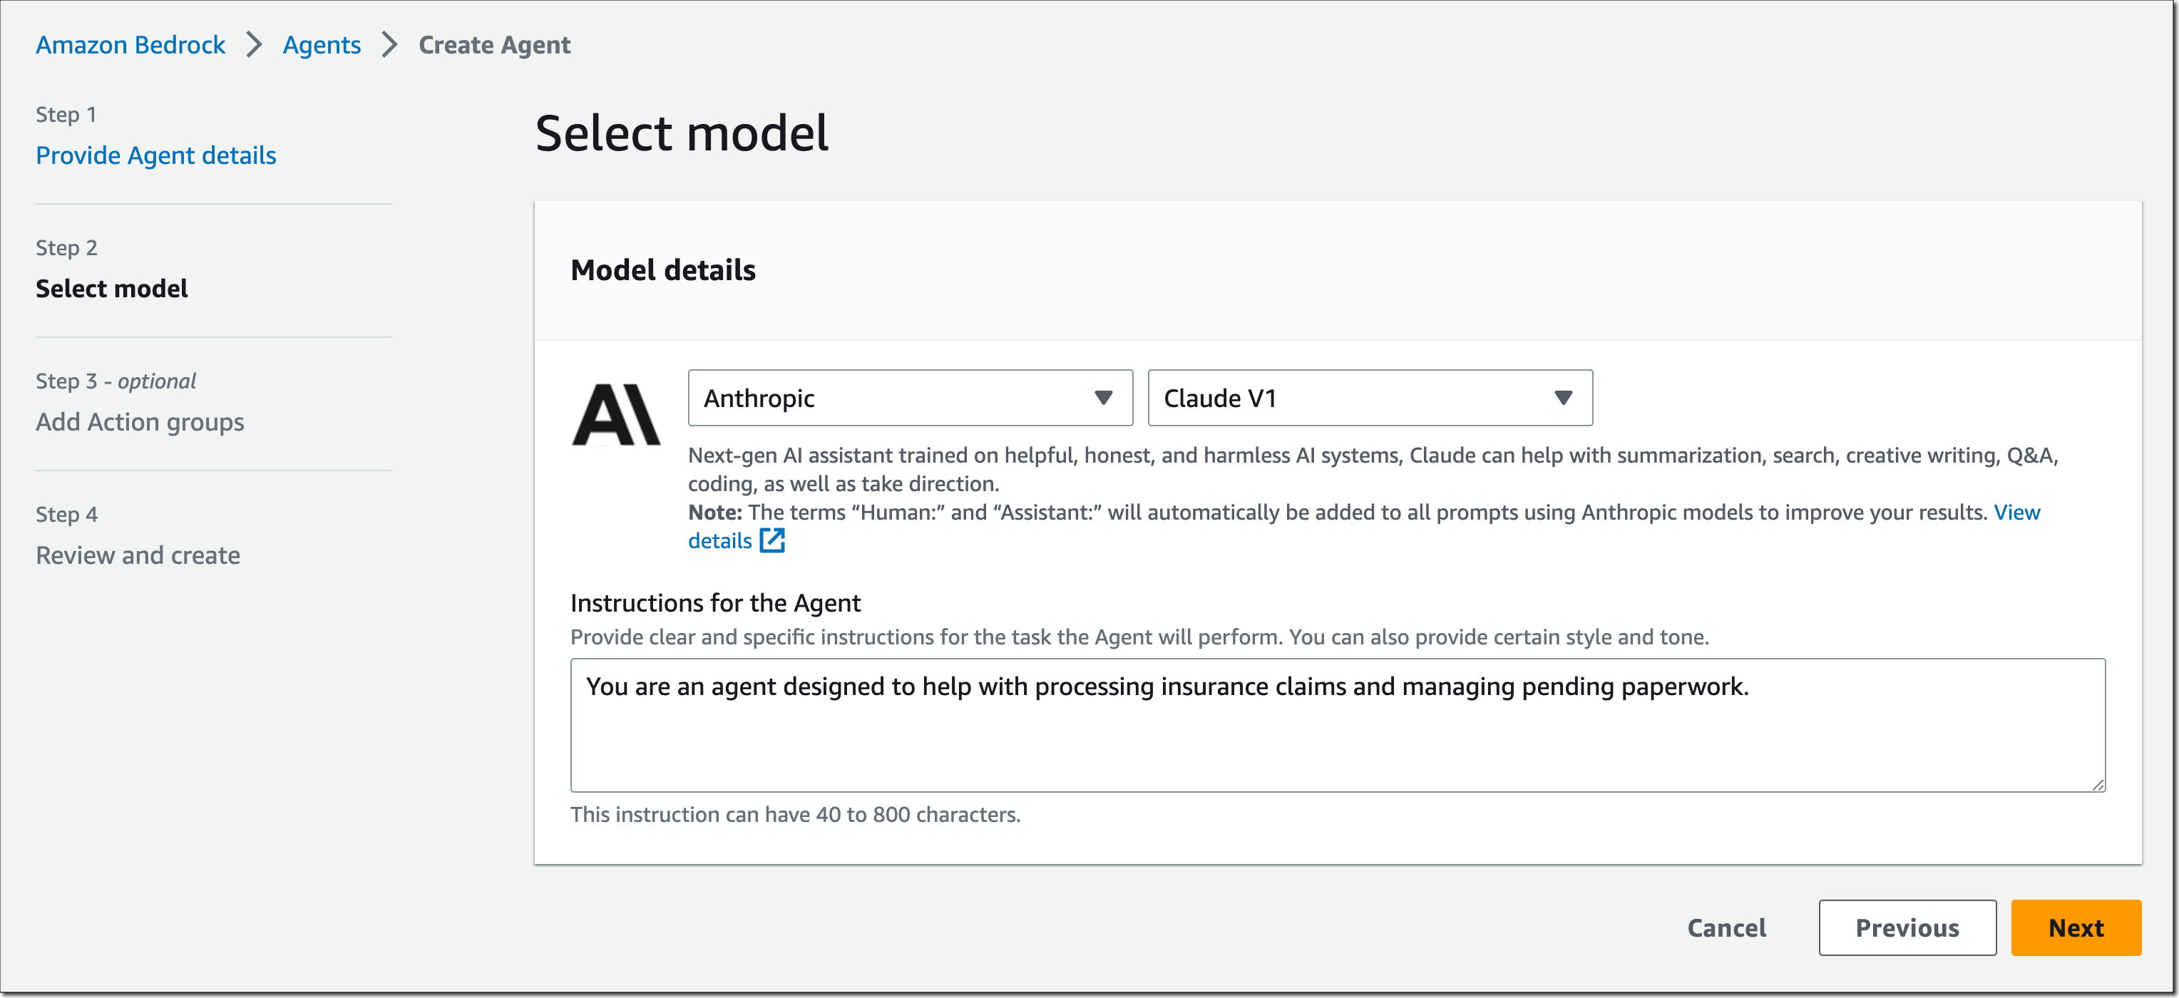Open Step 4 Review and create
Screen dimensions: 2179x998
137,555
